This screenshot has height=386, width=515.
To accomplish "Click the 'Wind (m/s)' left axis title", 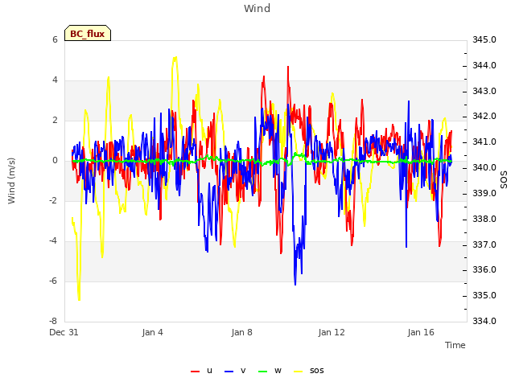I will (11, 181).
